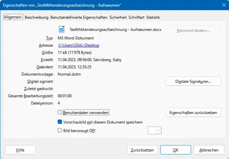Cancel with the Abbrechen button
Viewport: 229px width, 159px height.
point(209,150)
